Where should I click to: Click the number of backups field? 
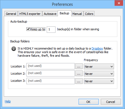click(51, 29)
